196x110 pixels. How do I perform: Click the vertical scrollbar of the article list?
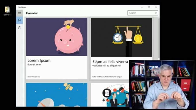click(x=159, y=38)
